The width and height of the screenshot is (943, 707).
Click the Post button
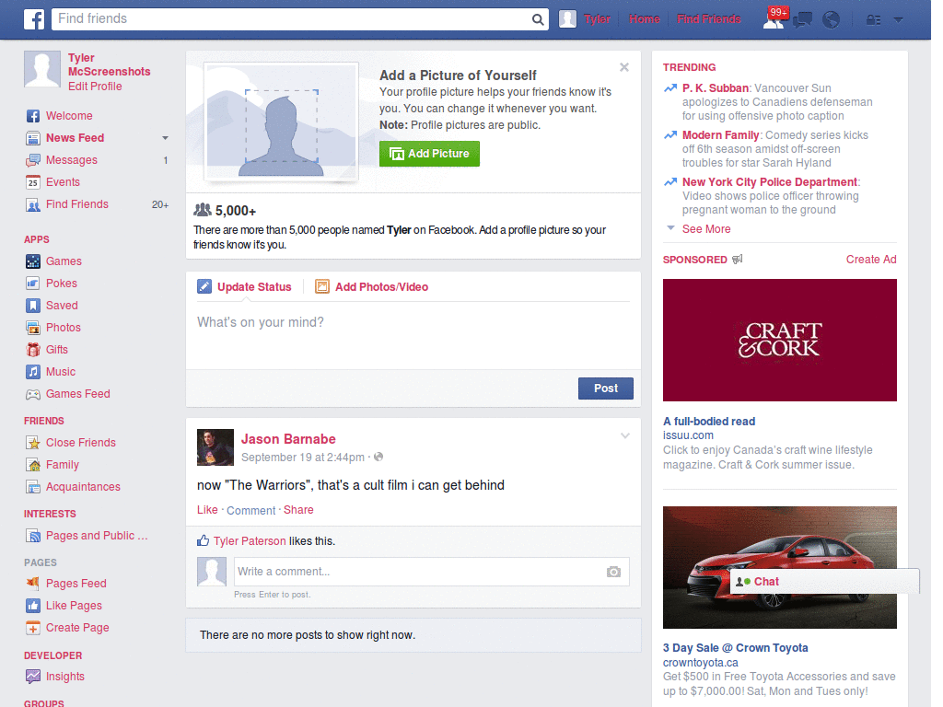tap(606, 388)
